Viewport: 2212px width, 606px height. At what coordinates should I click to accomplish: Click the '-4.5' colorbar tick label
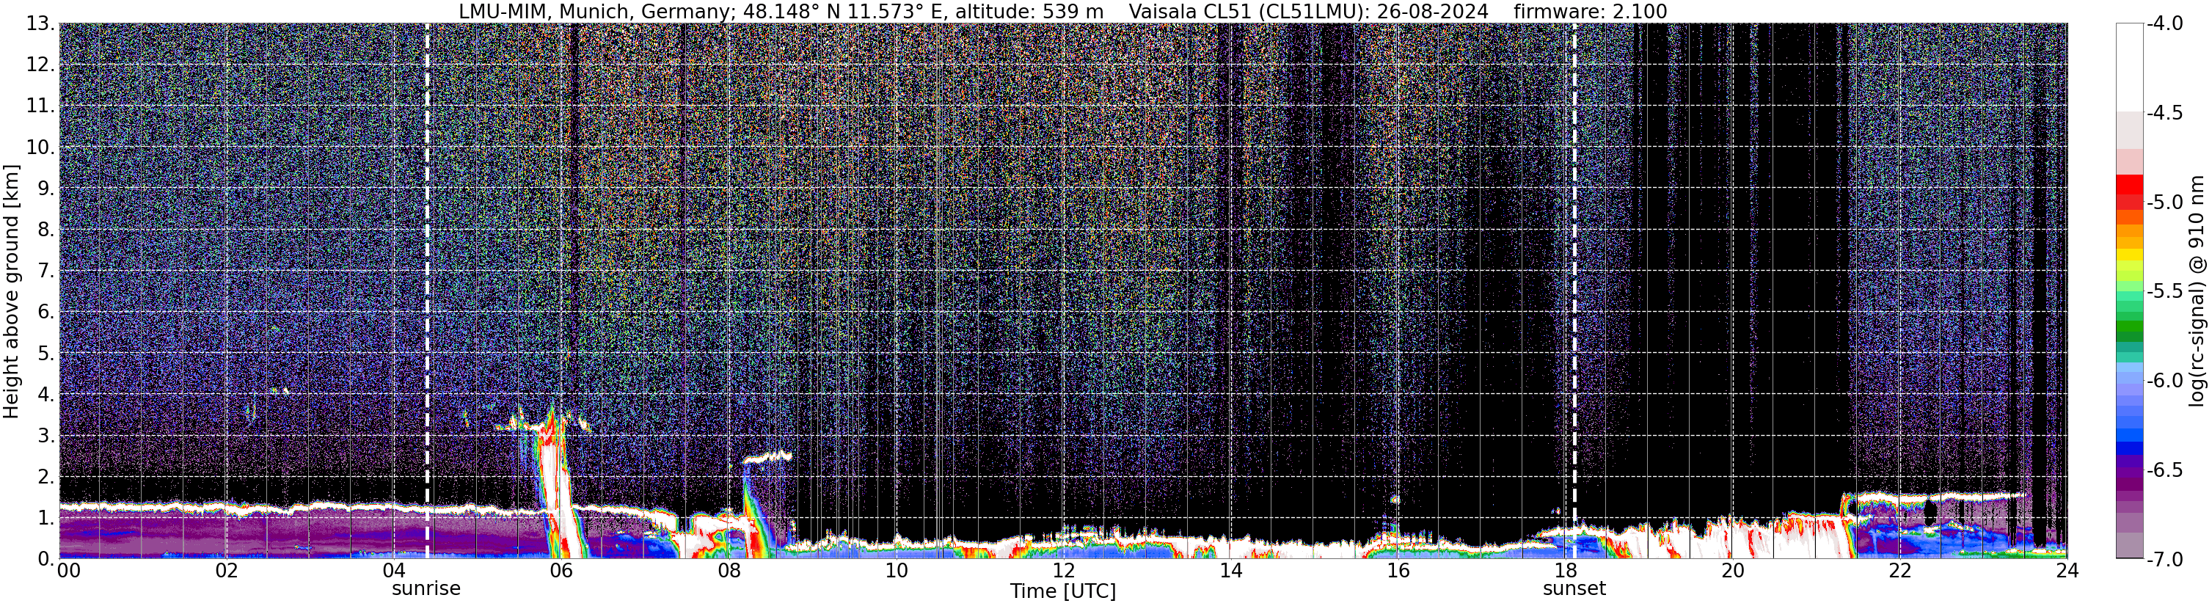[2165, 112]
